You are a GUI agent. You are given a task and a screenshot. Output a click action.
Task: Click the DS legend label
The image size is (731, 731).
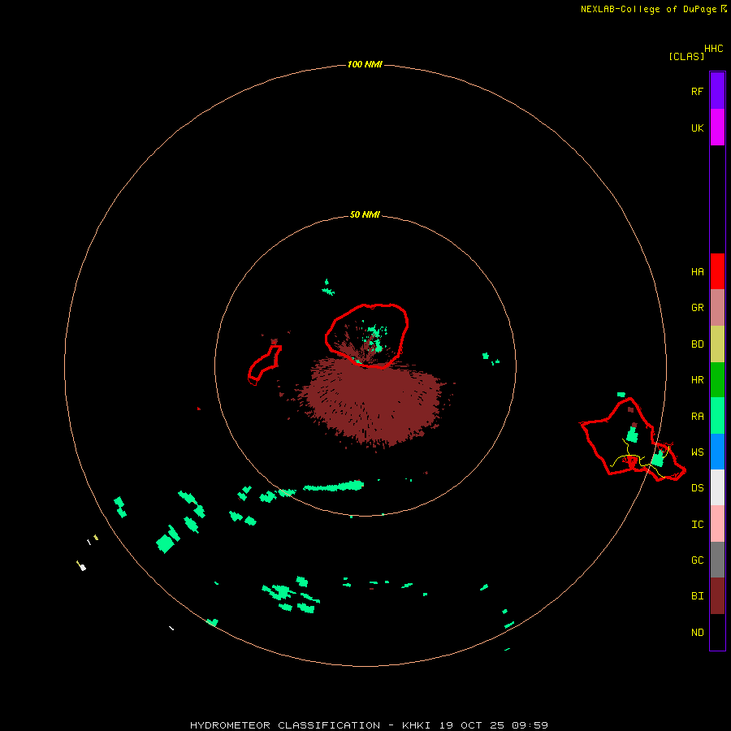click(697, 488)
